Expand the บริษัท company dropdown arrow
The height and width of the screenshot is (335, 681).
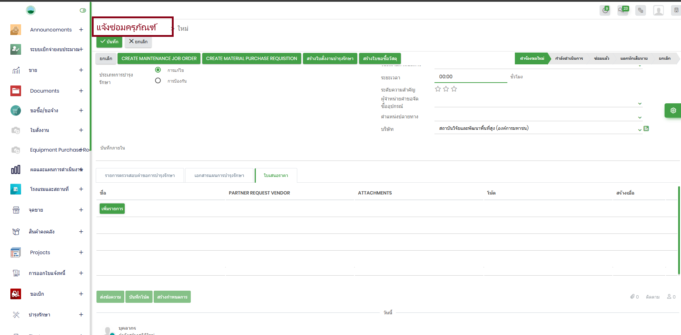tap(640, 129)
